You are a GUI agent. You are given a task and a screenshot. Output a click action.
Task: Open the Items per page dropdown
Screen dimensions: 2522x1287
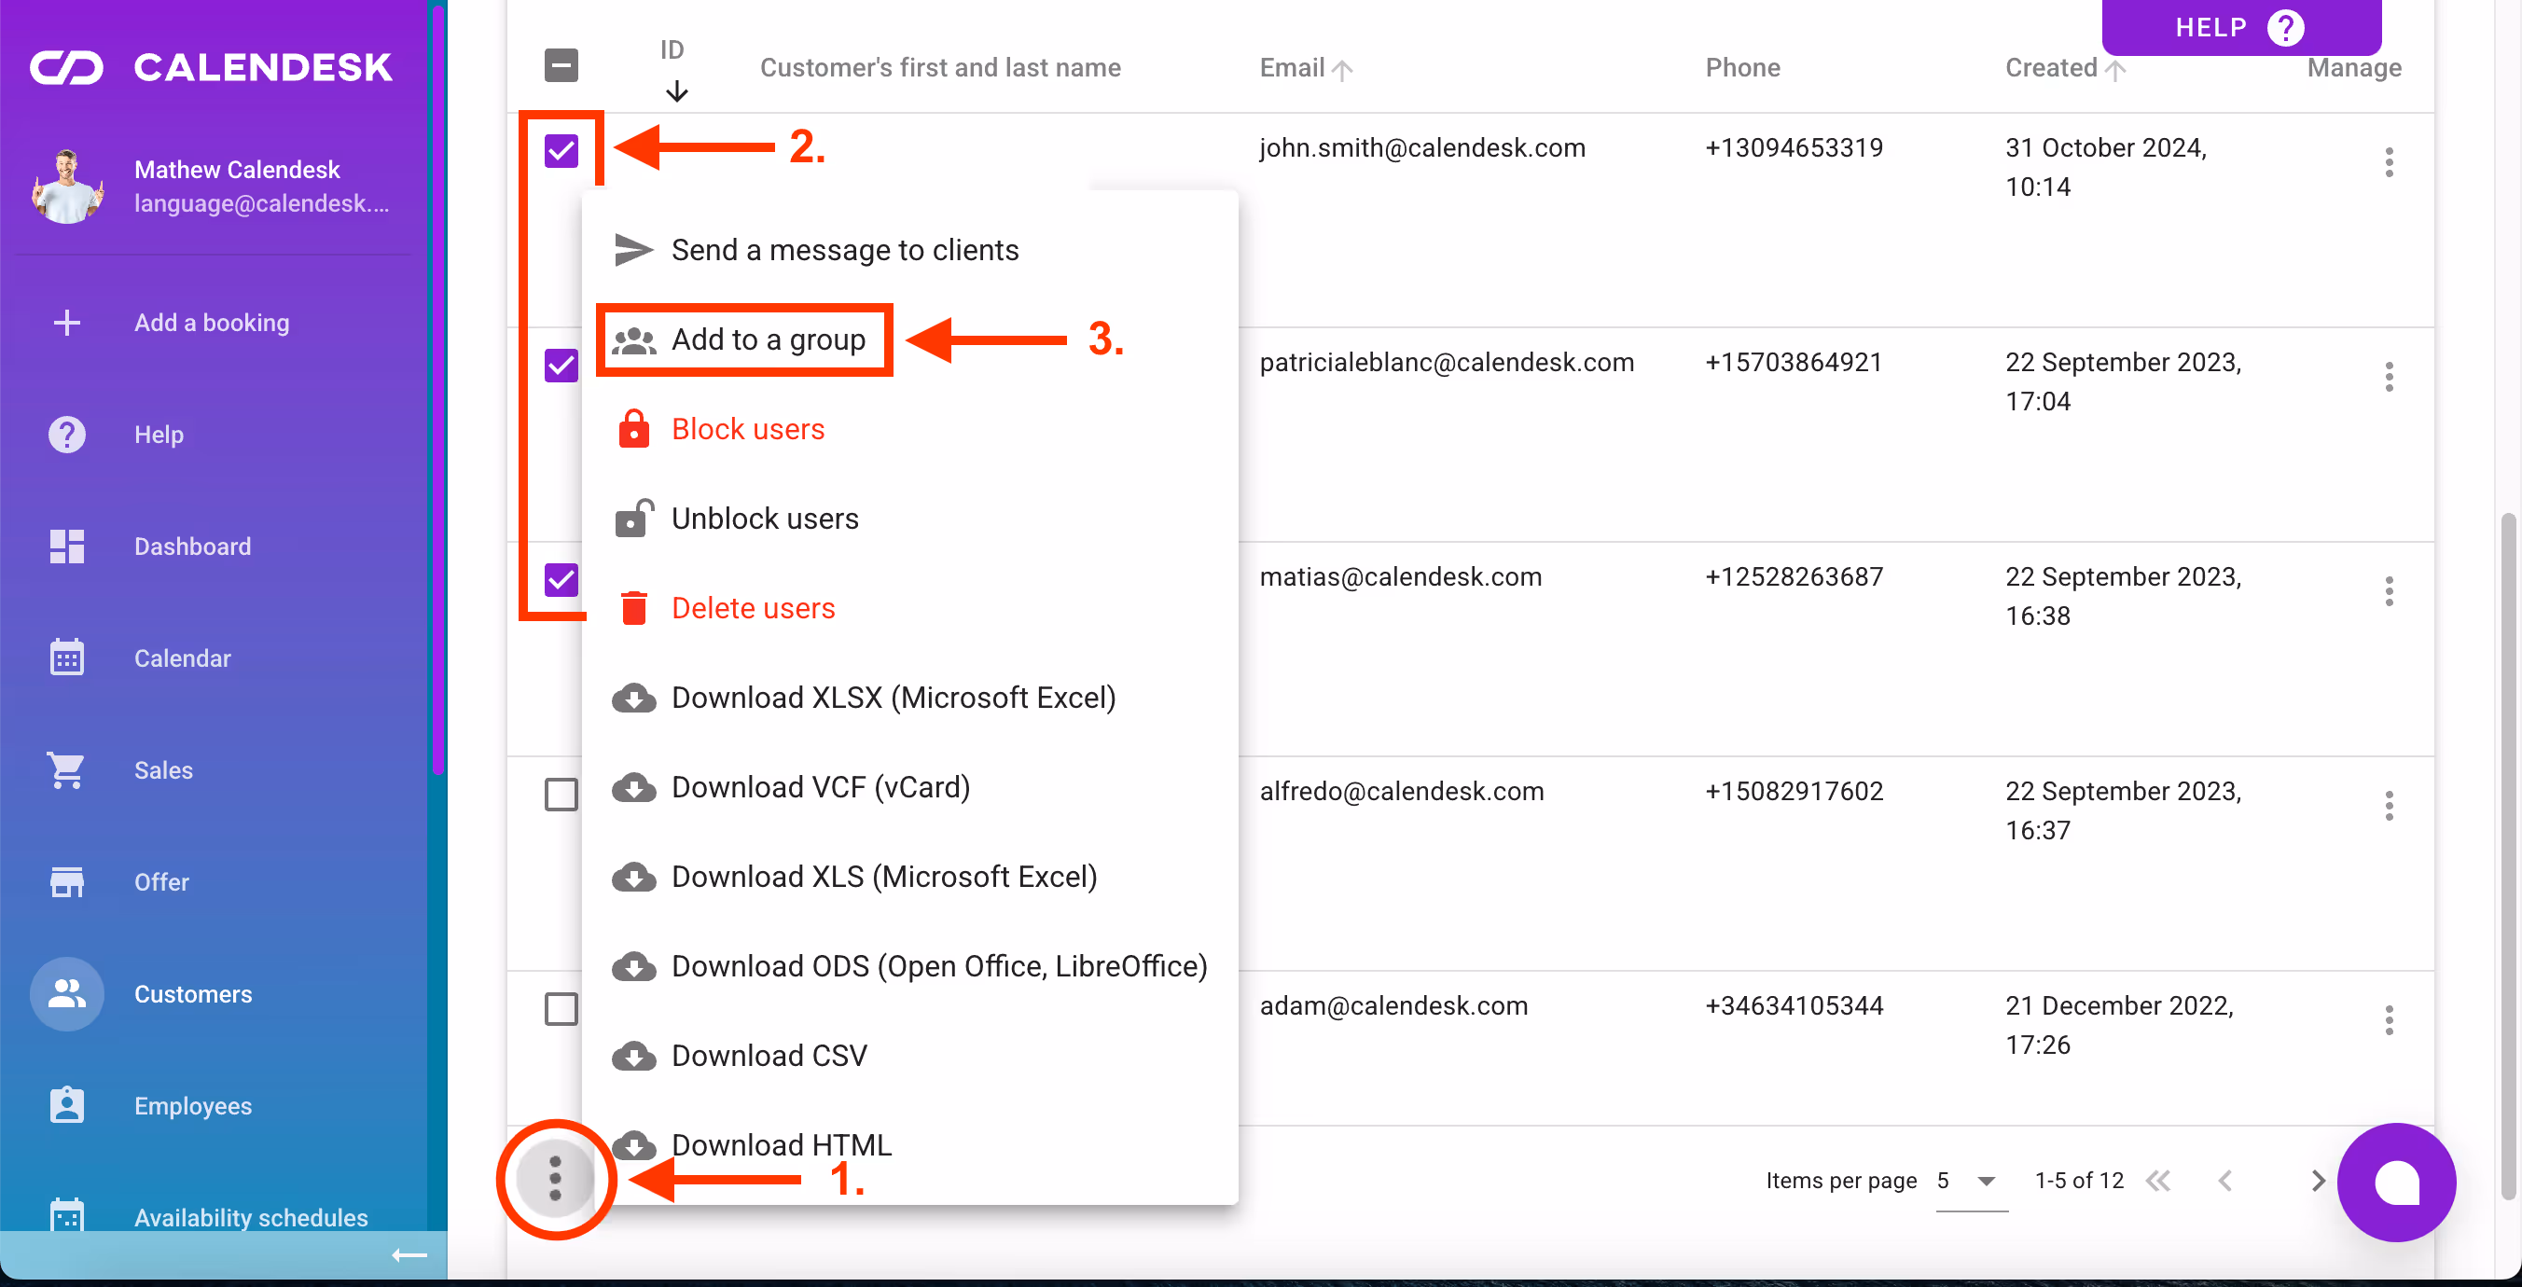pos(1970,1181)
